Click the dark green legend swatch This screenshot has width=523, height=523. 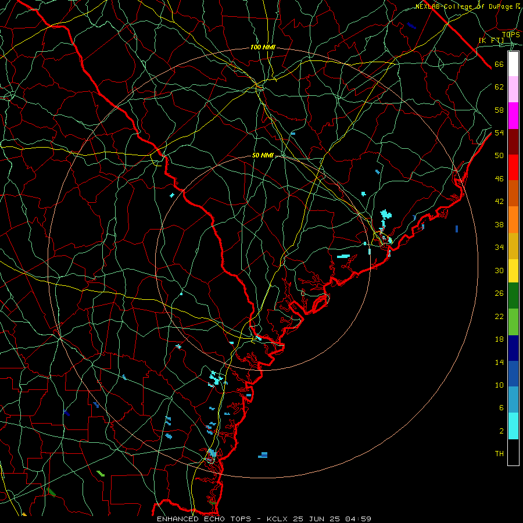(513, 296)
